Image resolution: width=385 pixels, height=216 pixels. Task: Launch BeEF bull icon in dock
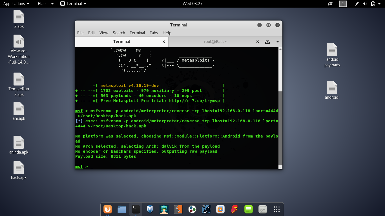pos(206,209)
